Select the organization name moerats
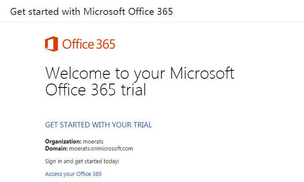Image resolution: width=304 pixels, height=182 pixels. pyautogui.click(x=93, y=142)
